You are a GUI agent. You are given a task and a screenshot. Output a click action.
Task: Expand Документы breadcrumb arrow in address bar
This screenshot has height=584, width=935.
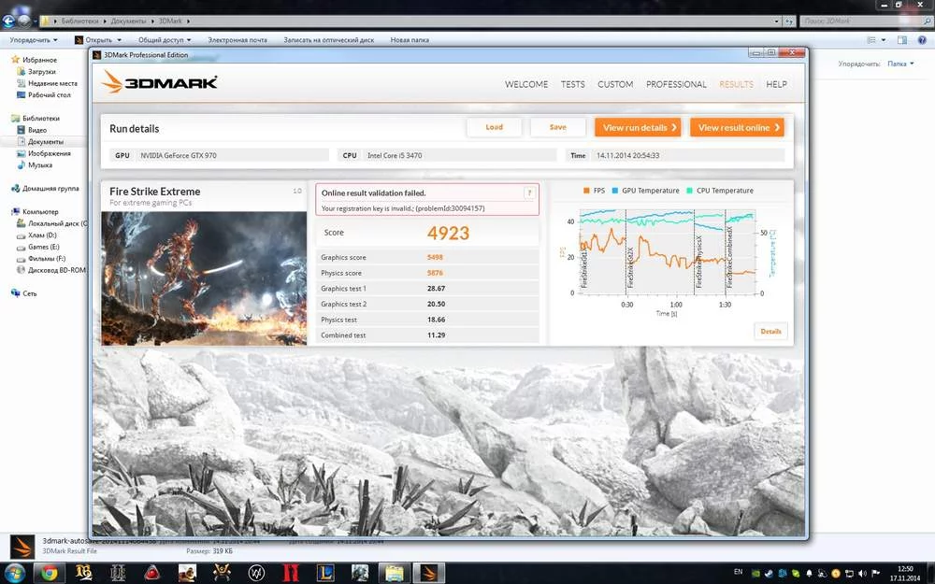tap(153, 21)
